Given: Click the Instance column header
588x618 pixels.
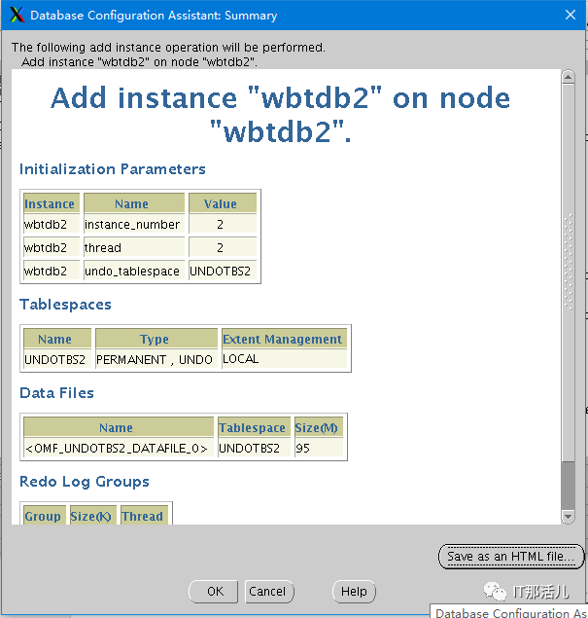Looking at the screenshot, I should pyautogui.click(x=52, y=203).
